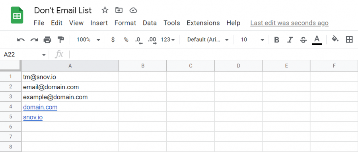Open the Borders grid icon
This screenshot has height=152, width=358.
(x=349, y=40)
